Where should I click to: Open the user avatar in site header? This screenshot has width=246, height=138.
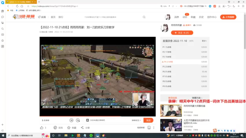click(168, 17)
